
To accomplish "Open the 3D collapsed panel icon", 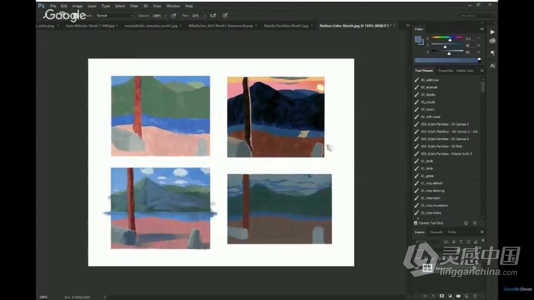I will 492,41.
